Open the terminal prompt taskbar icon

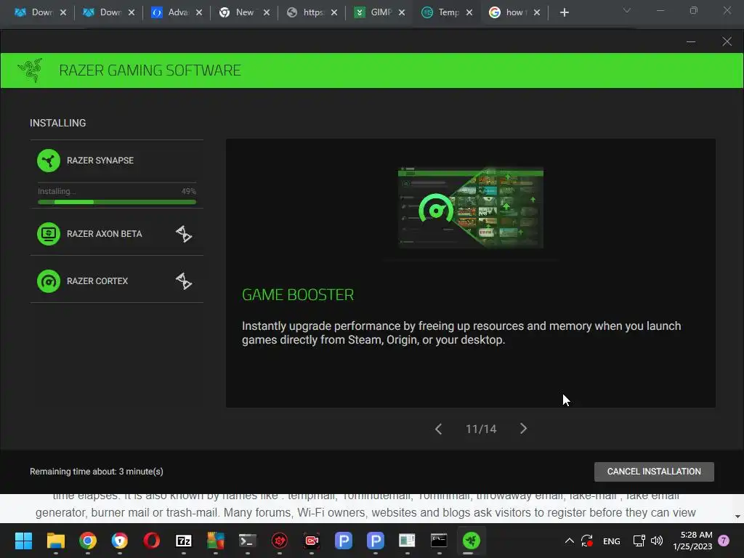point(247,541)
